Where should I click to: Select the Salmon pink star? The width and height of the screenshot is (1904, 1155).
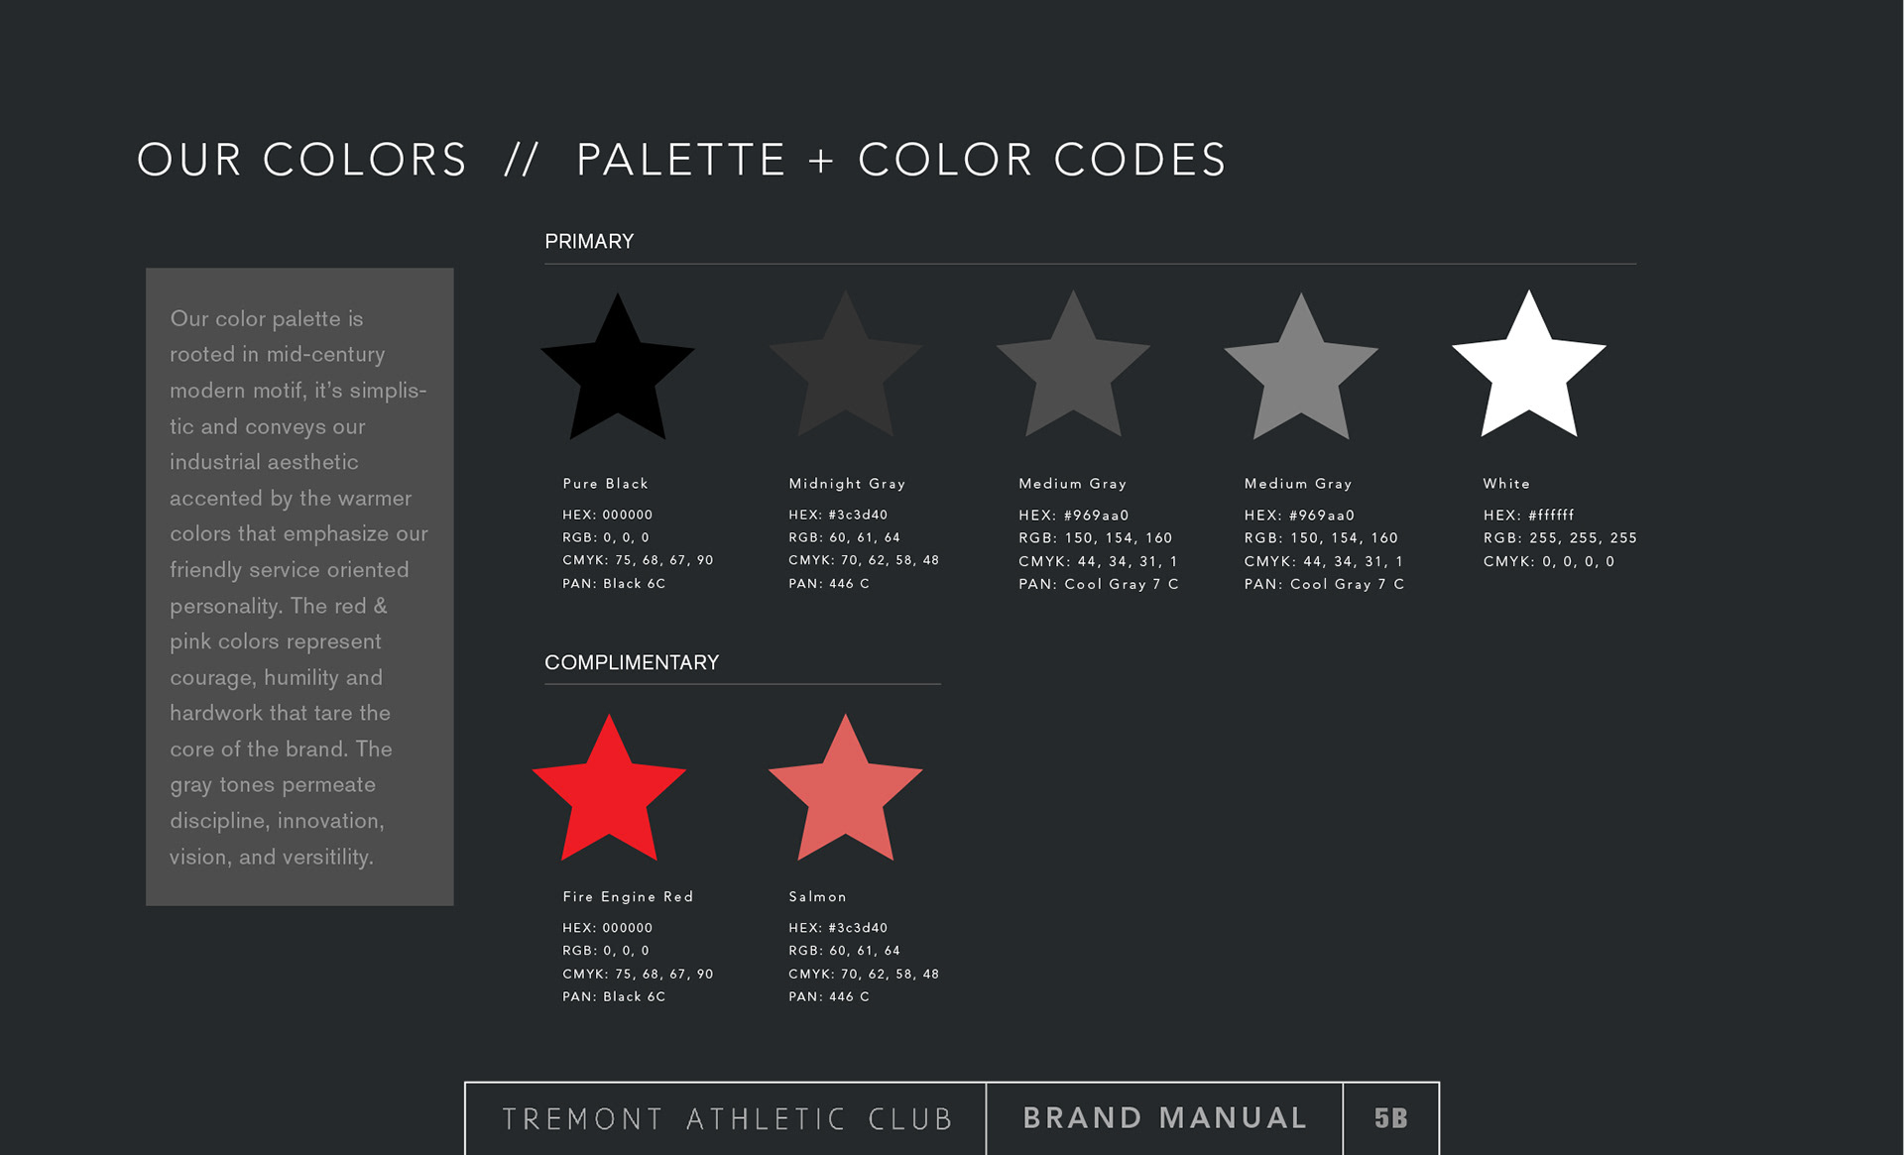845,795
